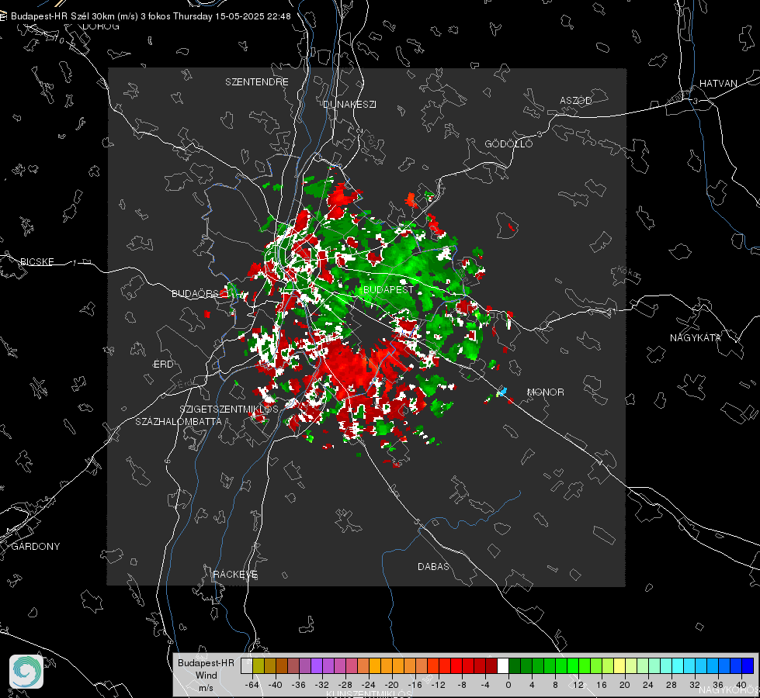Click the DUNAKESZI town label
This screenshot has width=760, height=698.
click(x=349, y=104)
